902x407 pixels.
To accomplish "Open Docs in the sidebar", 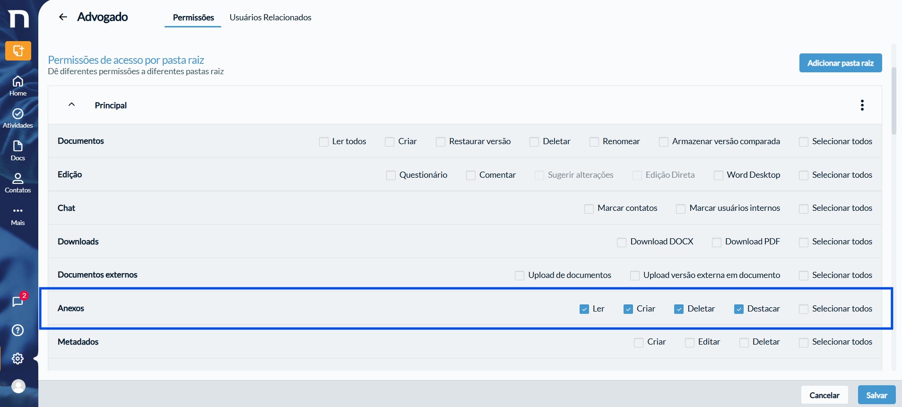I will 18,151.
